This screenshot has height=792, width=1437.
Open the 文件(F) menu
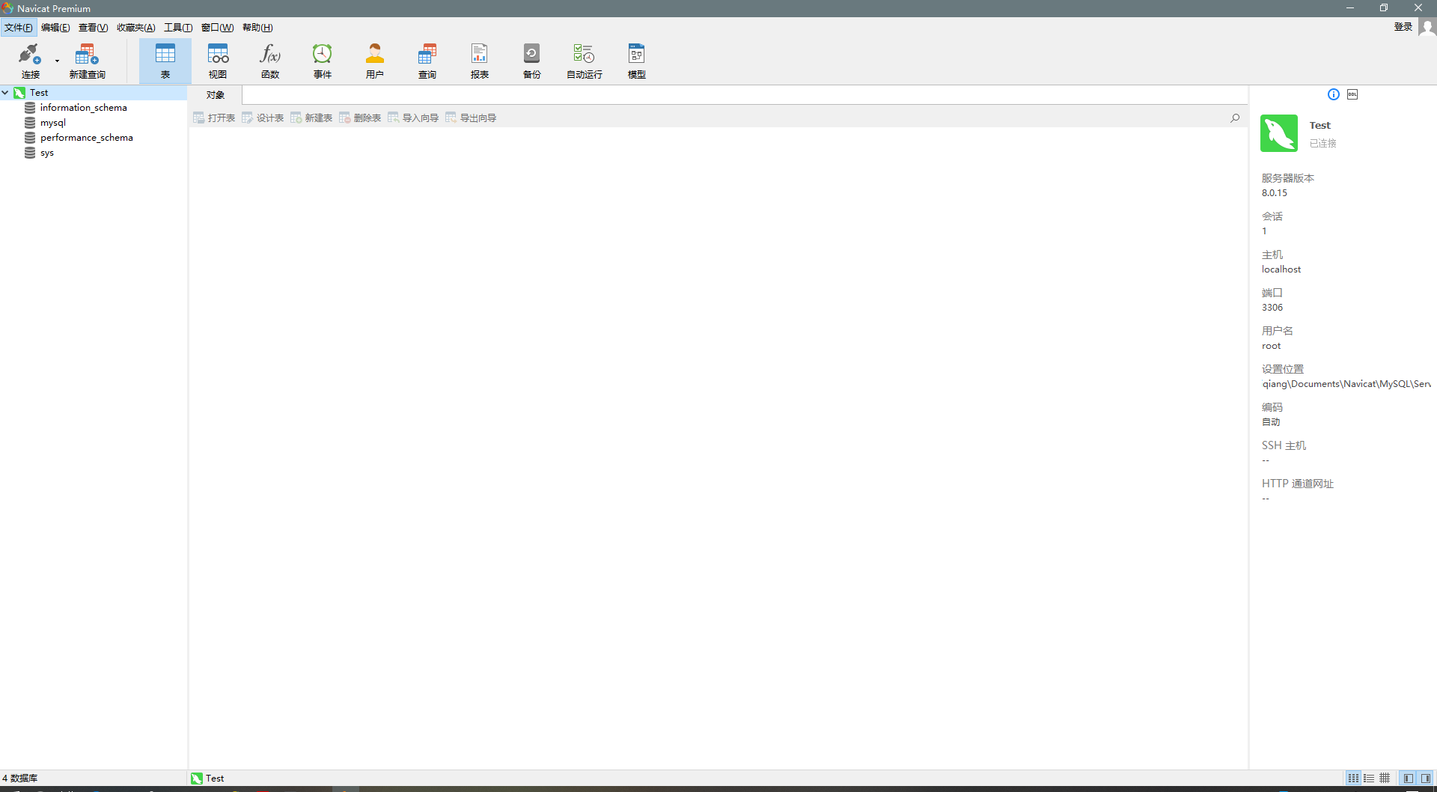(x=19, y=28)
